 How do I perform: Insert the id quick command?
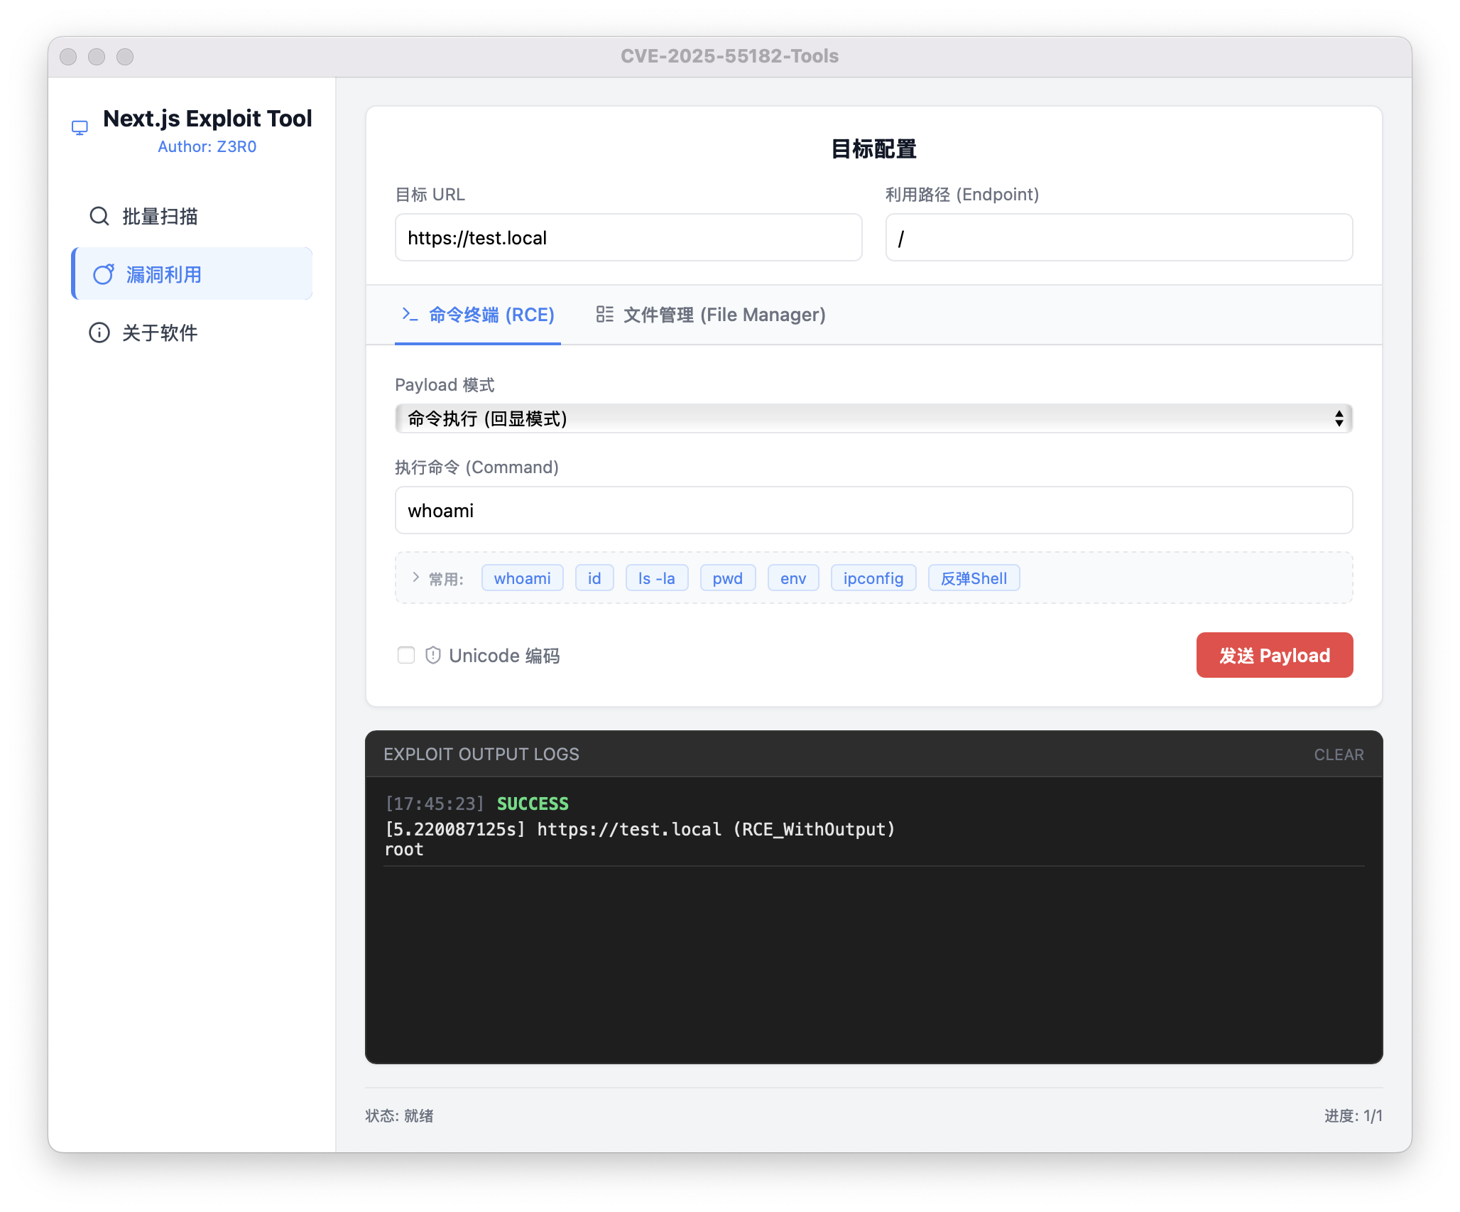click(x=594, y=578)
